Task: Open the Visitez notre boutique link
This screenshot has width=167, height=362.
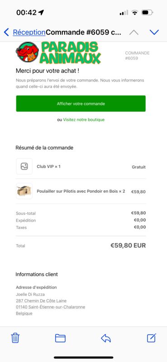Action: pyautogui.click(x=84, y=119)
